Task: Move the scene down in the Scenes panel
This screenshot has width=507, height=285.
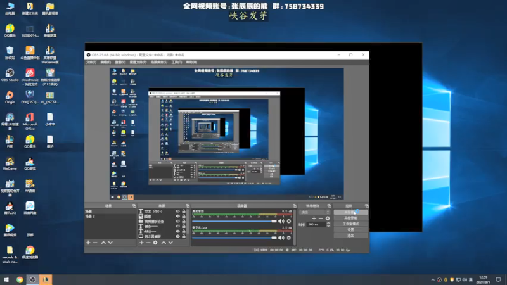Action: 110,243
